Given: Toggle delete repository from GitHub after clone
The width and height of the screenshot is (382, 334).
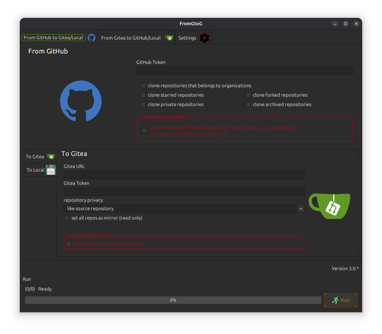Looking at the screenshot, I should pyautogui.click(x=144, y=131).
